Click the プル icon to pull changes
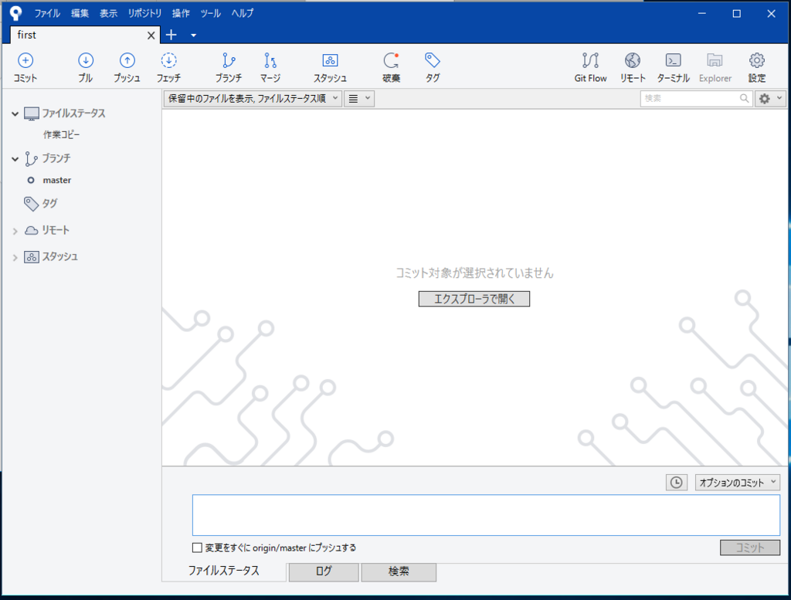Screen dimensions: 791x600 coord(85,66)
